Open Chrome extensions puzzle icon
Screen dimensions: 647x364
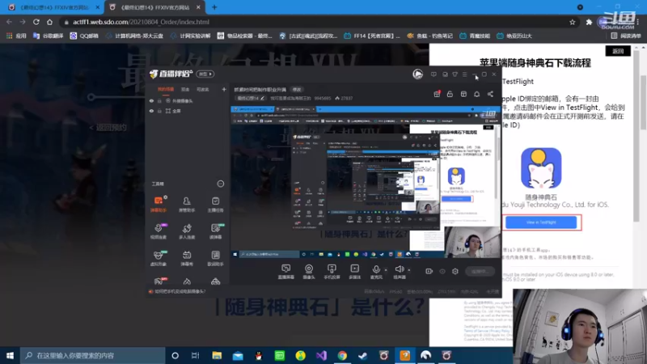[x=589, y=22]
